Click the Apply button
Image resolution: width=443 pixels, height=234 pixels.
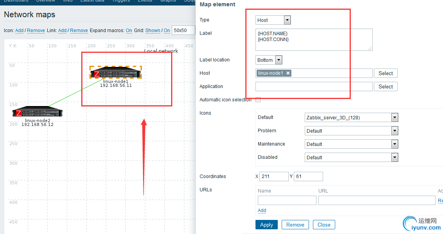tap(266, 225)
